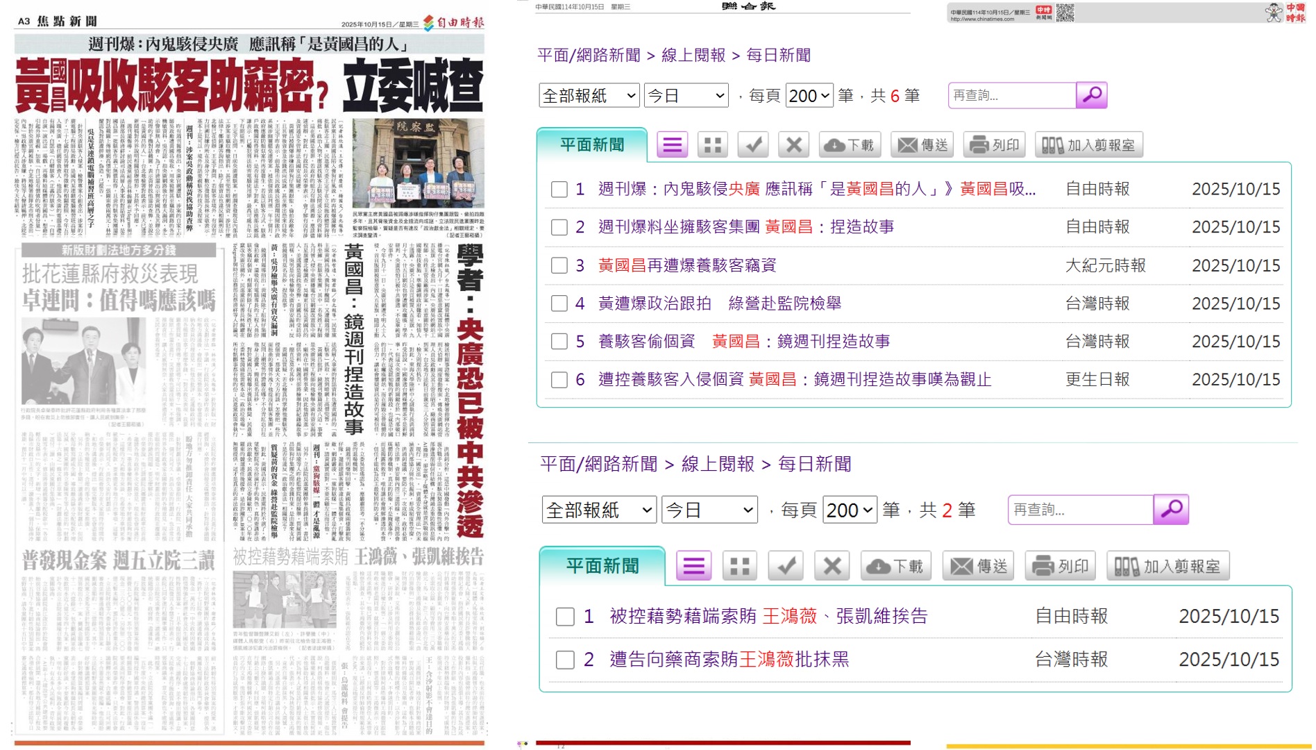Select all results with upper panel checkmark icon
The image size is (1316, 750).
pyautogui.click(x=753, y=144)
